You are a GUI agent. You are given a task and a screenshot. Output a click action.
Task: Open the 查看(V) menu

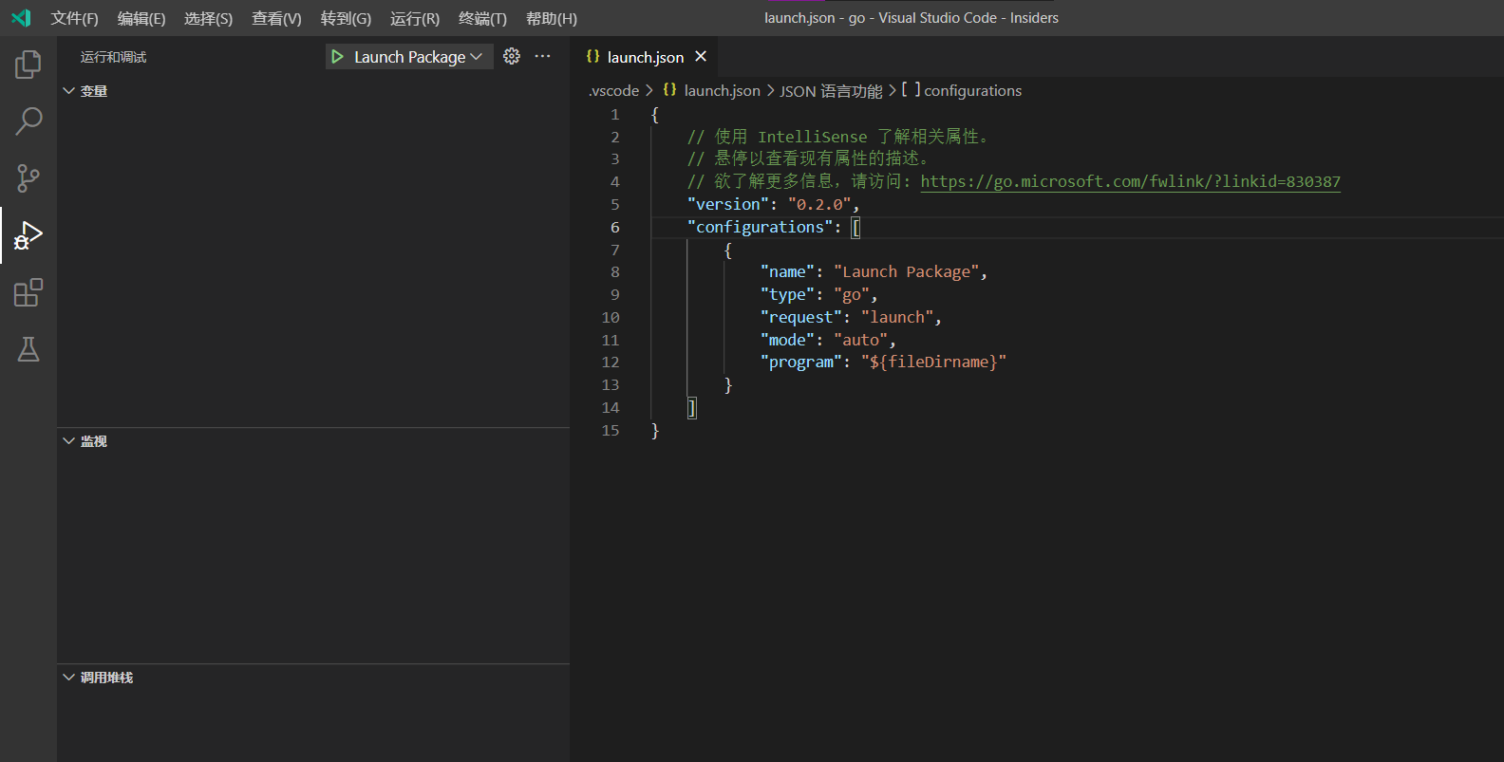pyautogui.click(x=276, y=18)
